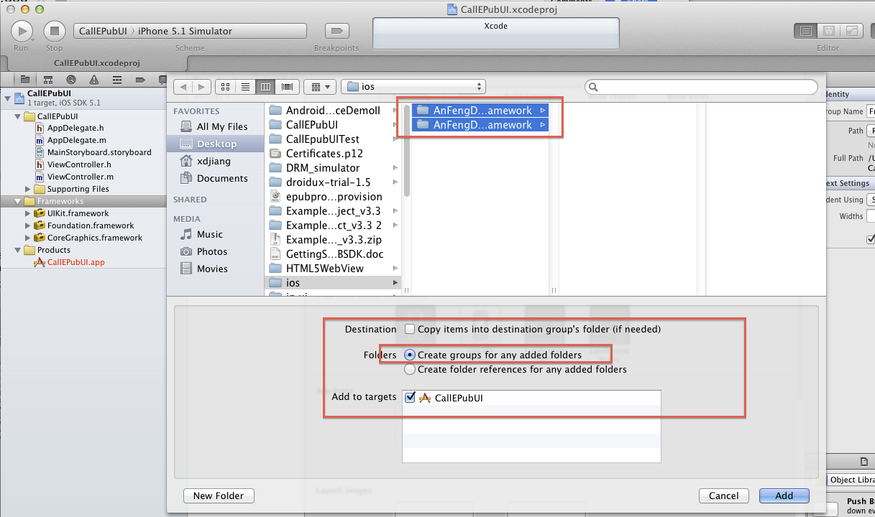Expand the Supporting Files group

28,189
